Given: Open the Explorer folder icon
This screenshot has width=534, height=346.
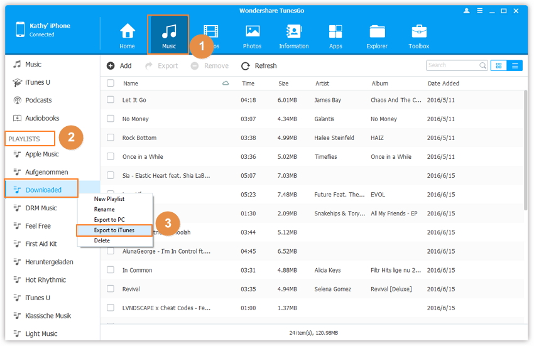Looking at the screenshot, I should point(378,31).
